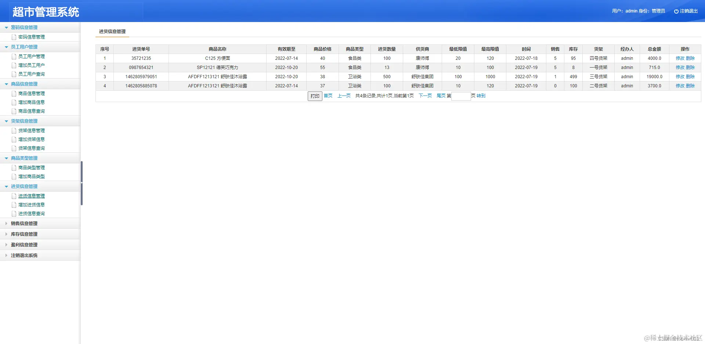705x344 pixels.
Task: Click the 超市管理系统 title logo
Action: click(x=46, y=12)
